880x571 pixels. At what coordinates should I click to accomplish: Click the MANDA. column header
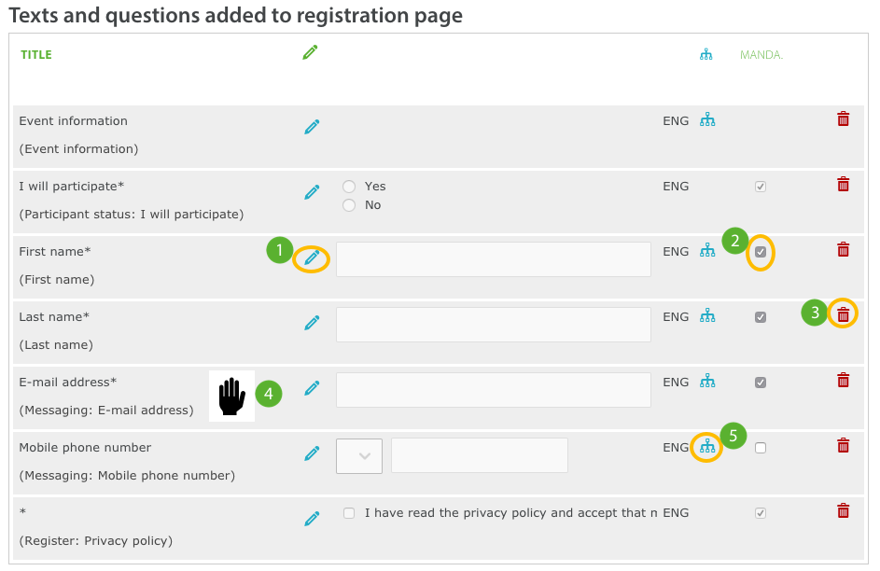click(x=761, y=55)
